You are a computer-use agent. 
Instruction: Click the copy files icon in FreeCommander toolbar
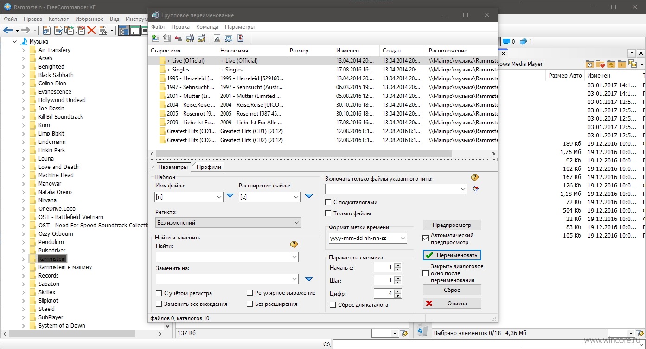(69, 31)
